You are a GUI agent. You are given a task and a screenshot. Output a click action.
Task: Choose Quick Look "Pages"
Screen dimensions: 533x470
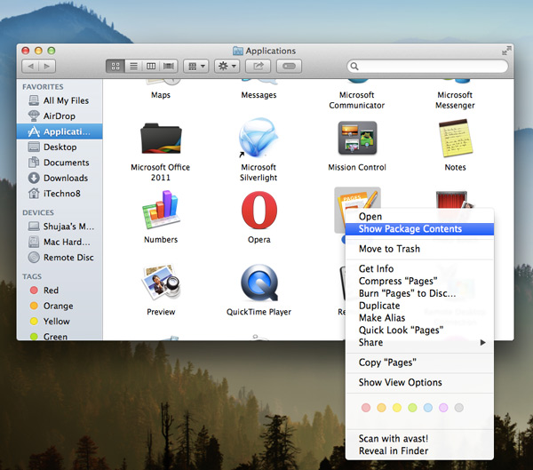[419, 330]
